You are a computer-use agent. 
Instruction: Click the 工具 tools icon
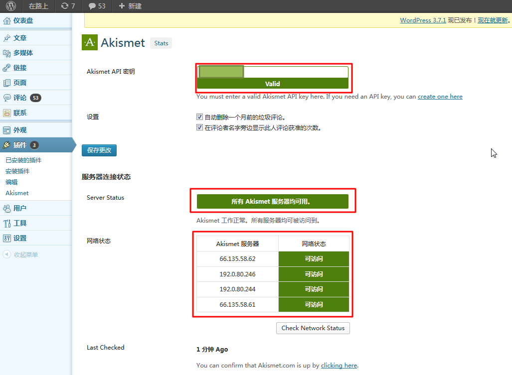7,224
